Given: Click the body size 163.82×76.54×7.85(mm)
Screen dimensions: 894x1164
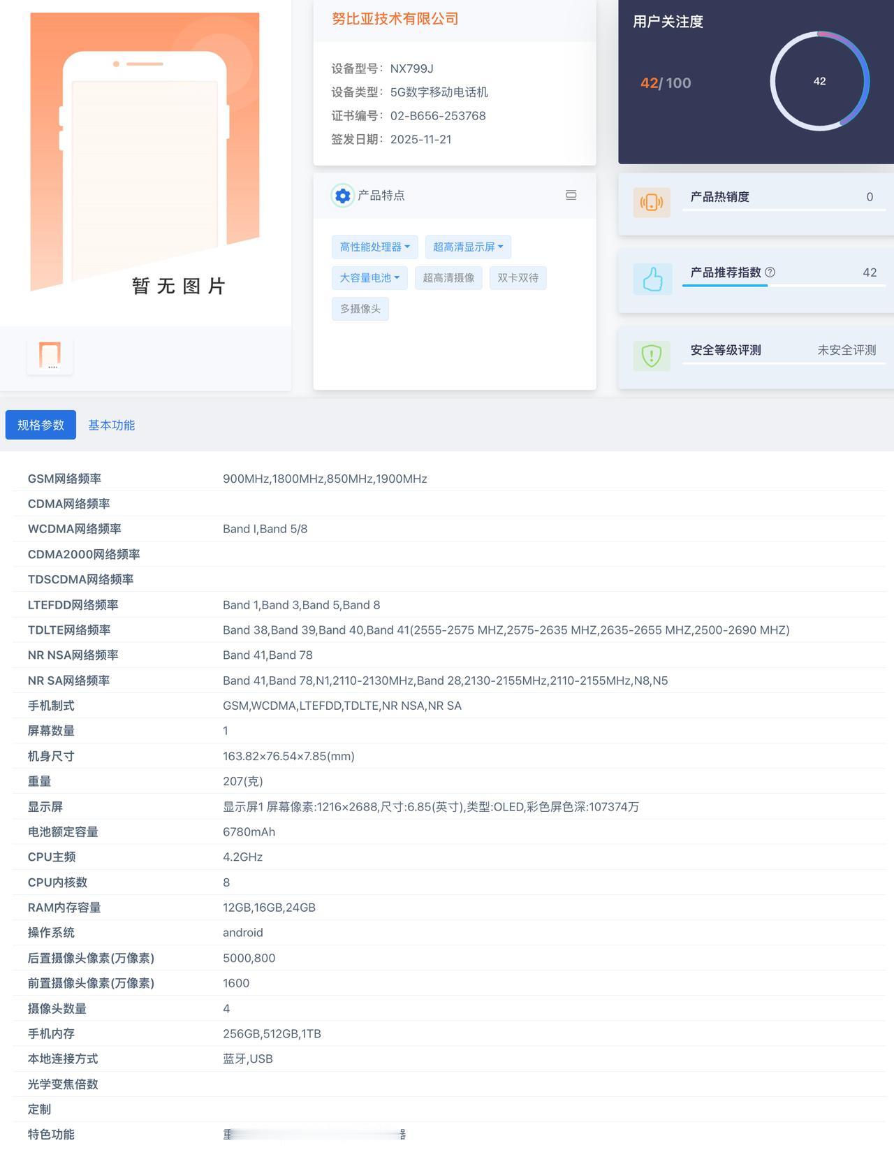Looking at the screenshot, I should pyautogui.click(x=288, y=756).
